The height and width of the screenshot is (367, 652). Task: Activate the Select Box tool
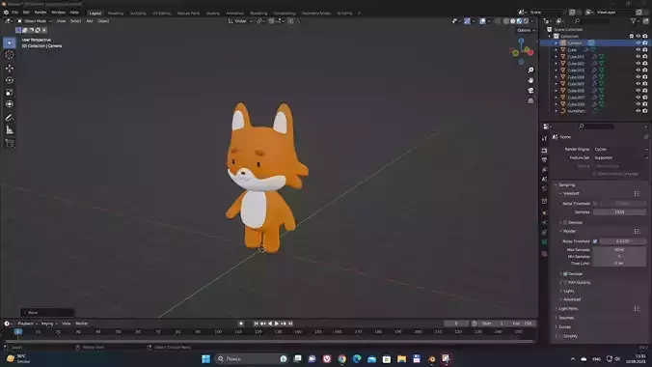point(9,42)
